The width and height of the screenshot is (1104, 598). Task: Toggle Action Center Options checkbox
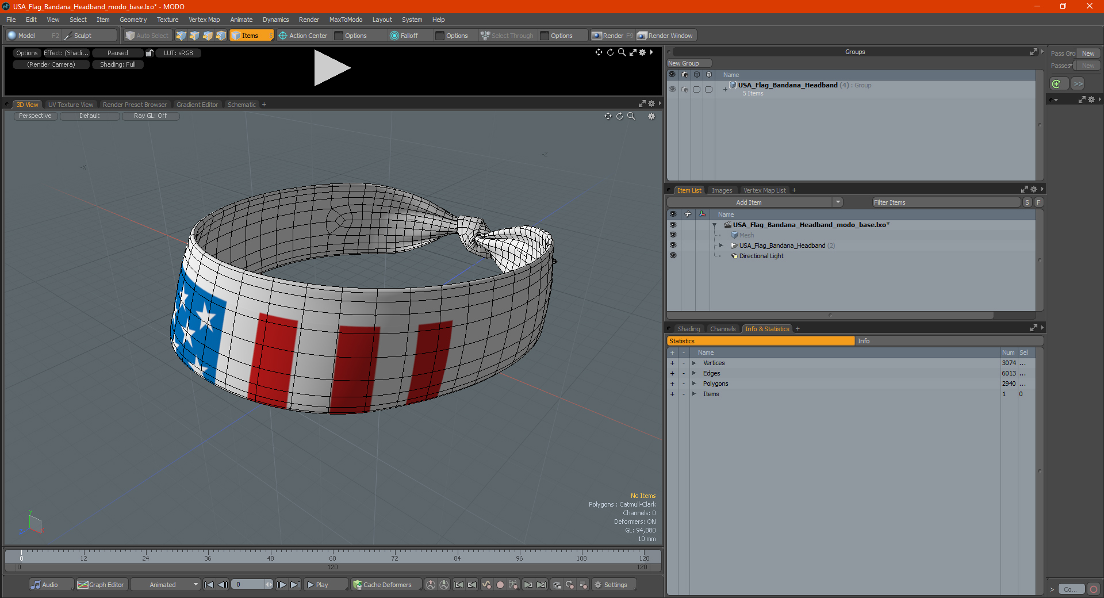339,36
